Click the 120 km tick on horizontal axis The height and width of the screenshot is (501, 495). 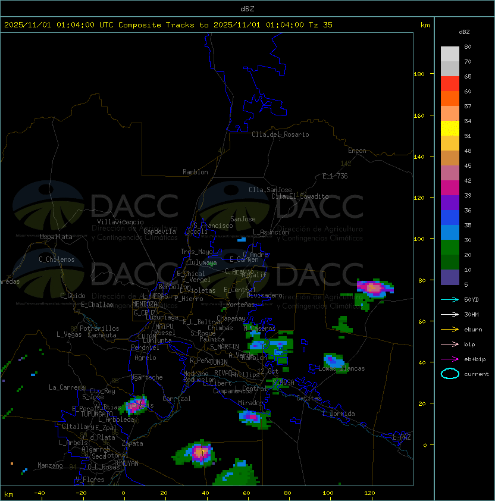click(x=369, y=493)
